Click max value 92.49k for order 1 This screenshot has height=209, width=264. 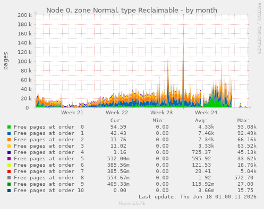click(247, 133)
